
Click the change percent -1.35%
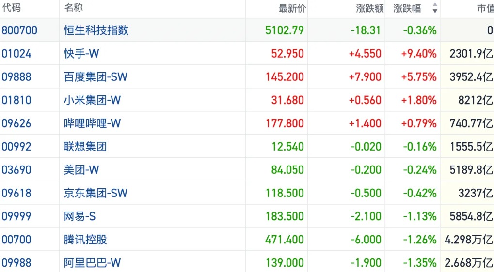pyautogui.click(x=420, y=263)
